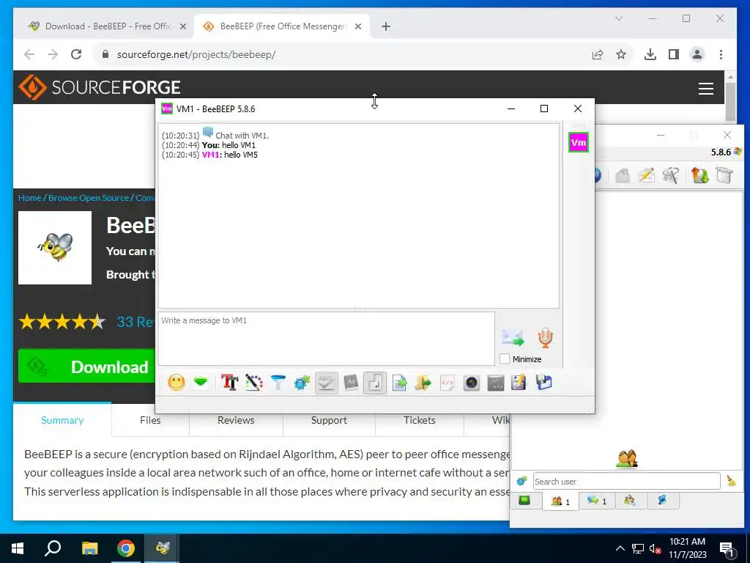
Task: Click the blue funnel filter icon
Action: tap(278, 383)
